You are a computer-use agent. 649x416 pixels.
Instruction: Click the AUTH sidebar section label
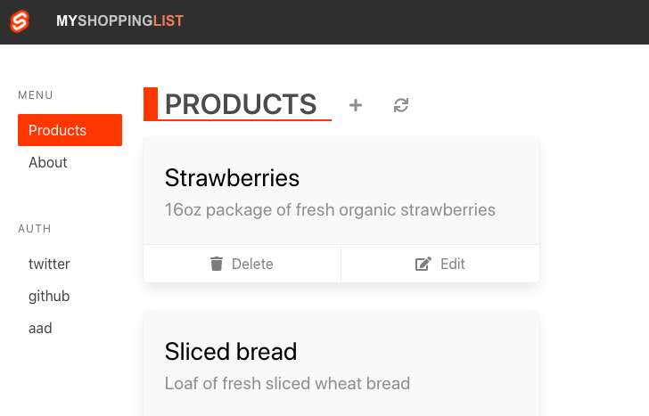tap(34, 229)
